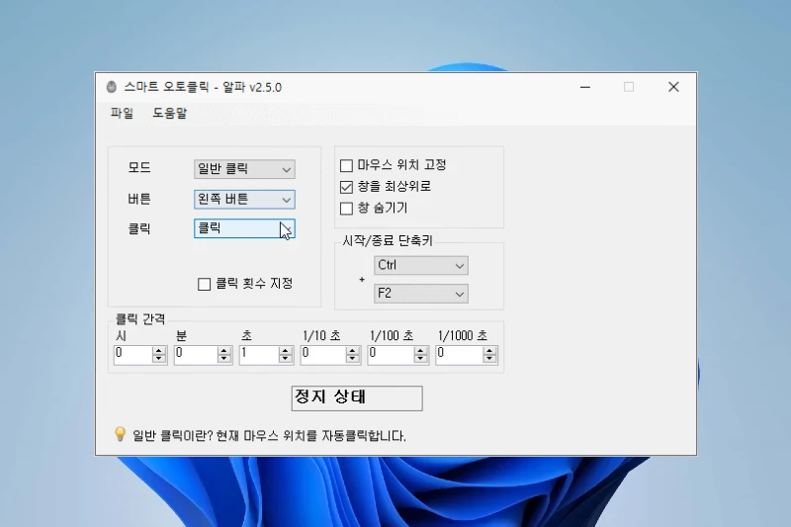The width and height of the screenshot is (791, 527).
Task: Increase the 시 hours spinner value
Action: [x=159, y=350]
